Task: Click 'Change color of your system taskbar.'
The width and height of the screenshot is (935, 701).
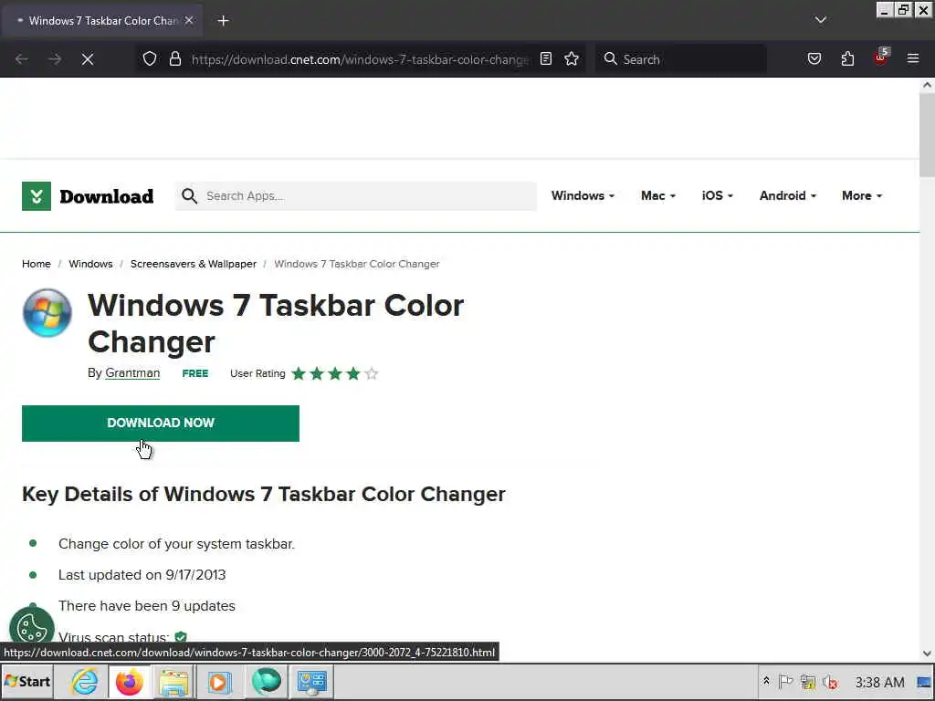Action: [176, 544]
